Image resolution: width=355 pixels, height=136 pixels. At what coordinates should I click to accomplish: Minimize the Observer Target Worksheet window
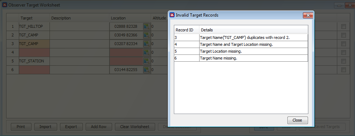pos(339,6)
